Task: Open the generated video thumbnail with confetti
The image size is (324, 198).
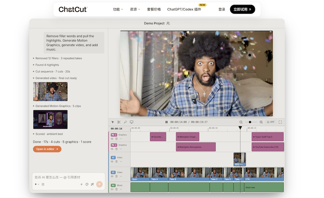Action: point(51,92)
